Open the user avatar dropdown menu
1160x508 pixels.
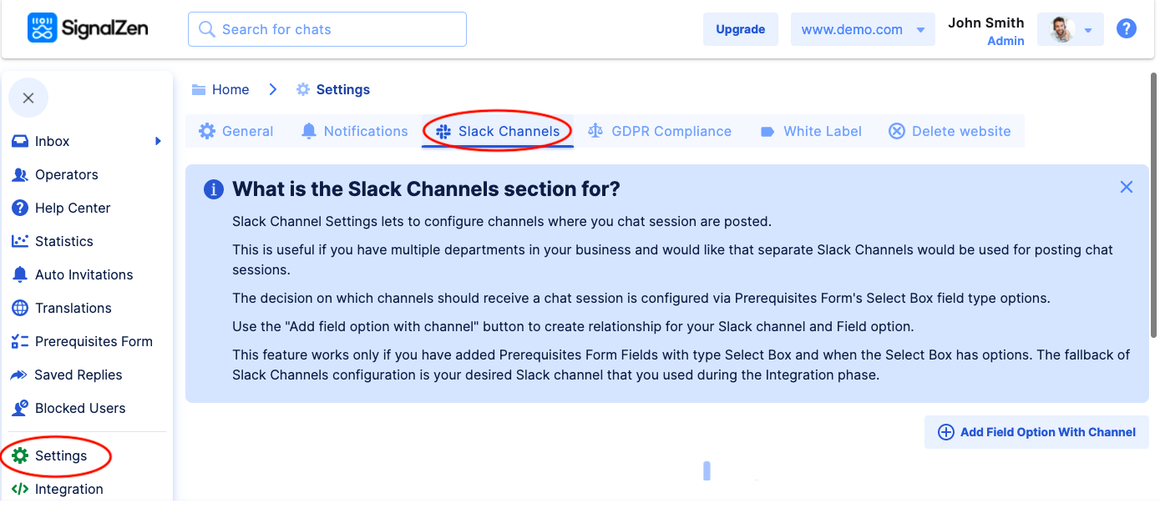tap(1070, 30)
